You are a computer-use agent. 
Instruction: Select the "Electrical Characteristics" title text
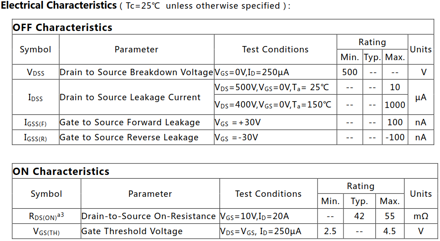point(59,6)
